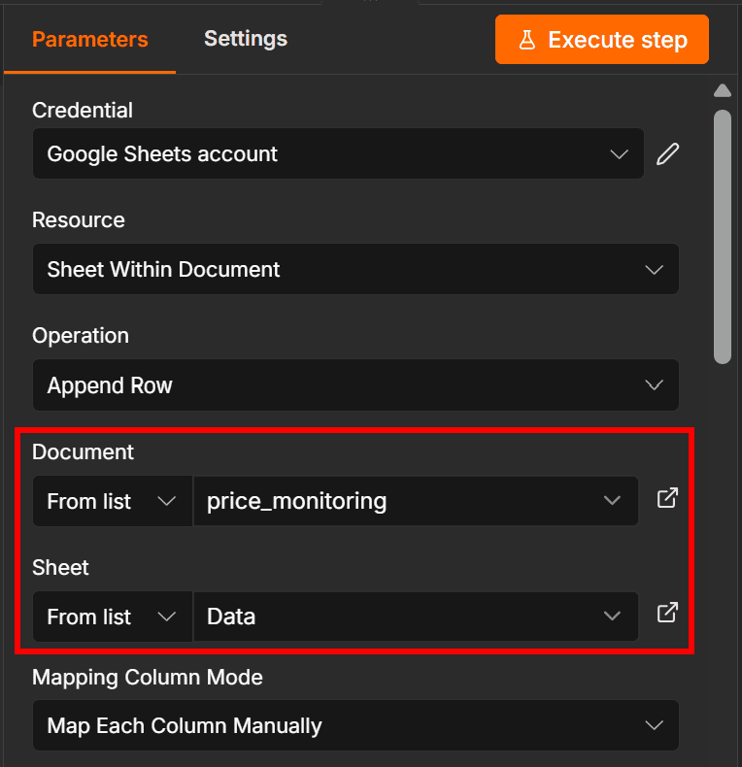Click the Mapping Column Mode label

pos(148,678)
